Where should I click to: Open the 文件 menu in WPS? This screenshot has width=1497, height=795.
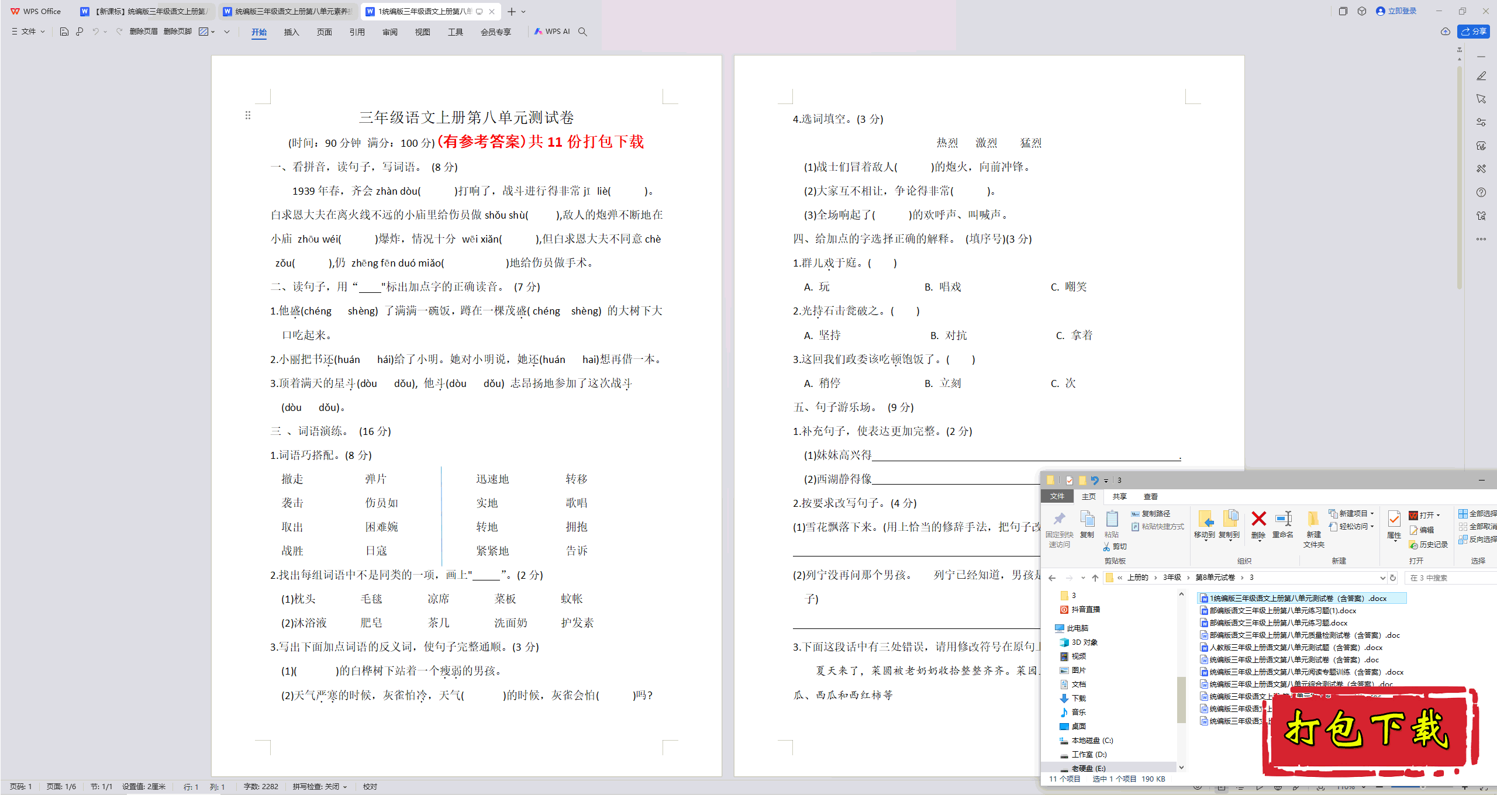click(28, 32)
